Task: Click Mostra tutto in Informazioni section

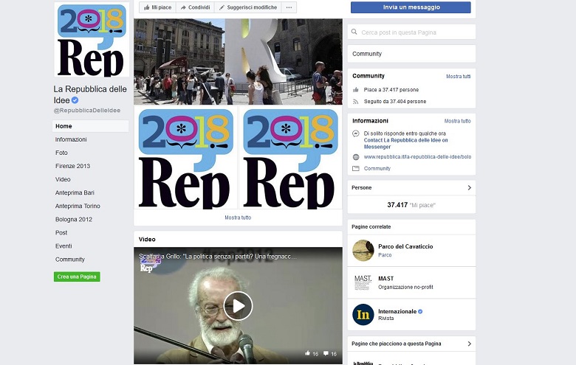Action: tap(457, 121)
